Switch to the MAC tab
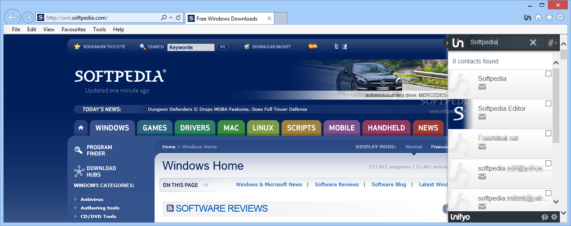This screenshot has width=571, height=226. click(231, 128)
